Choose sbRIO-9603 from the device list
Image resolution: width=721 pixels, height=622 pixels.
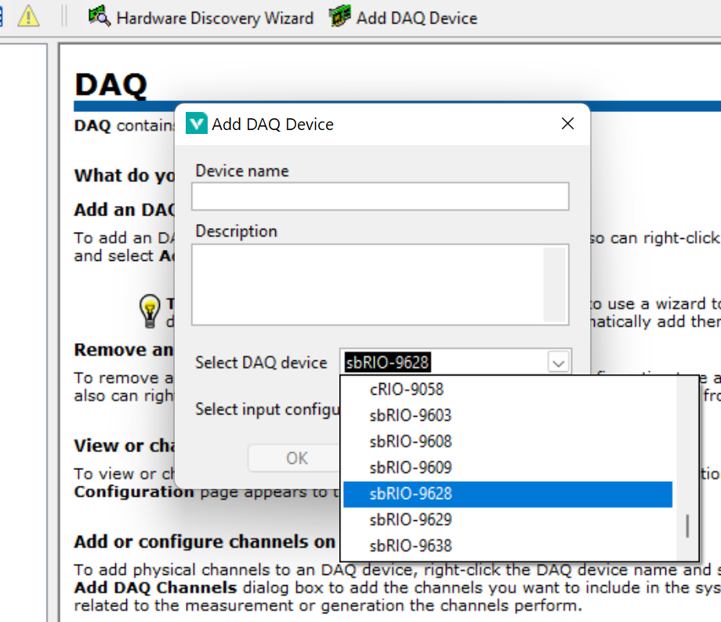pyautogui.click(x=508, y=416)
